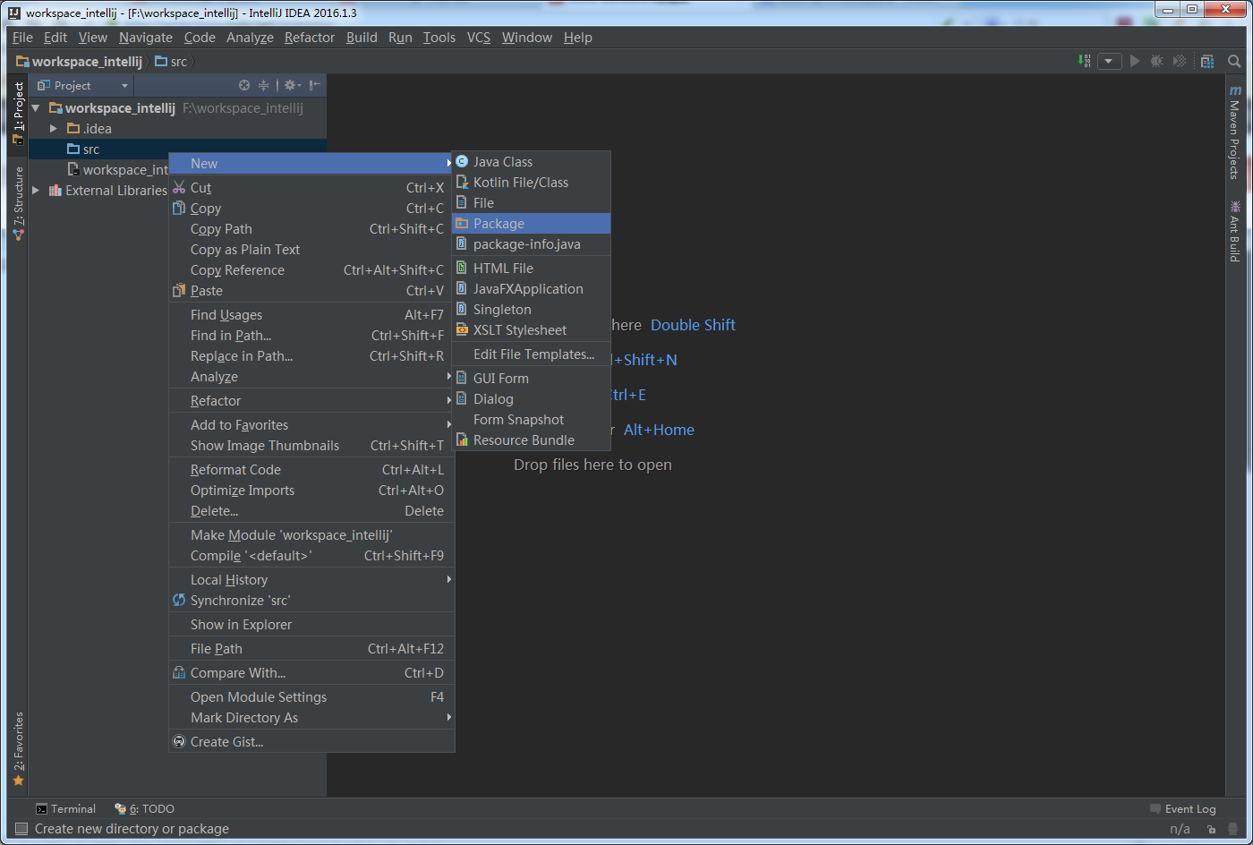Toggle Maven Projects side tab
This screenshot has width=1253, height=845.
pos(1235,132)
